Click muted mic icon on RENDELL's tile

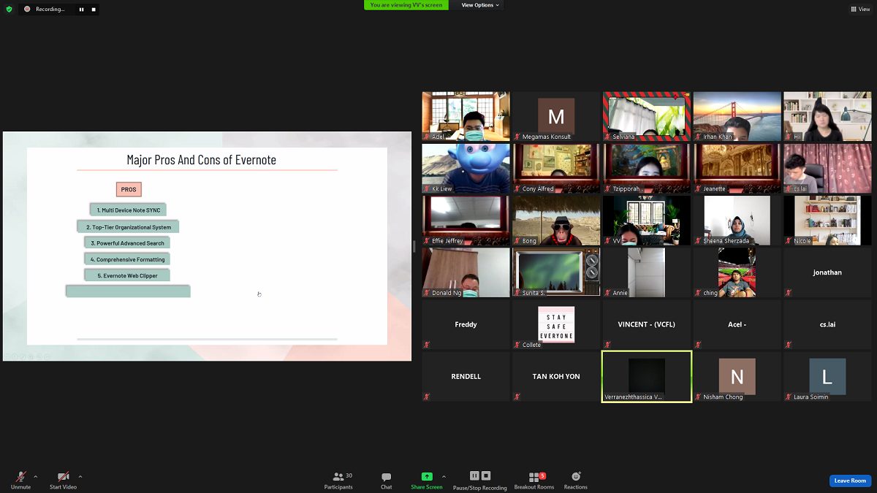tap(427, 397)
